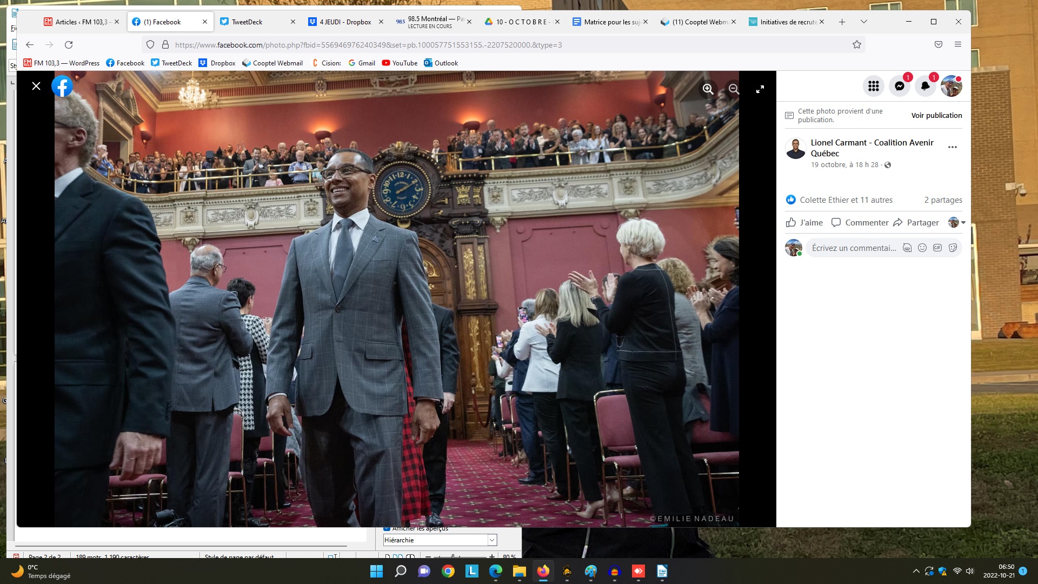Switch to the 4 JEUDI - Dropbox tab
Image resolution: width=1038 pixels, height=584 pixels.
pos(344,22)
